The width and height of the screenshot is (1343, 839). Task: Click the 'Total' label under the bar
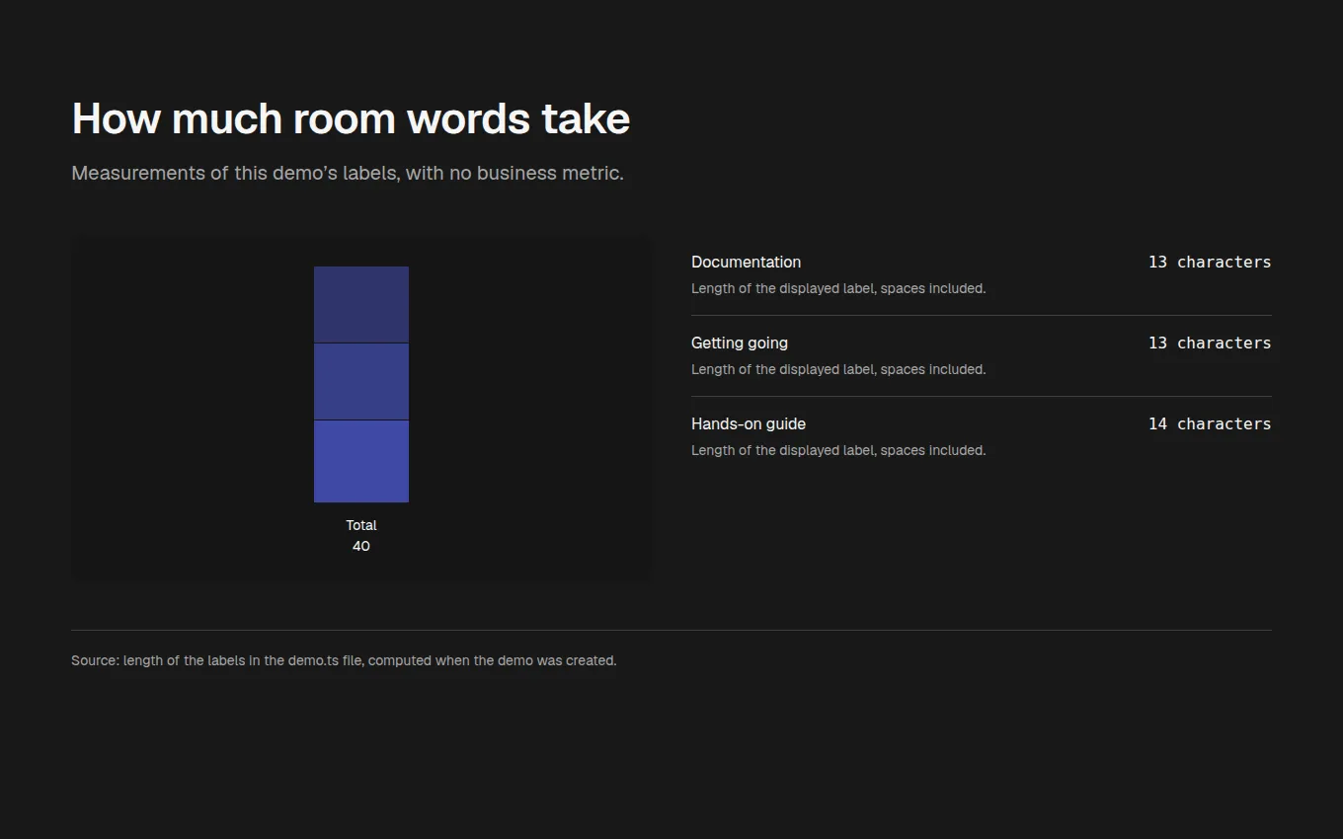click(x=361, y=525)
